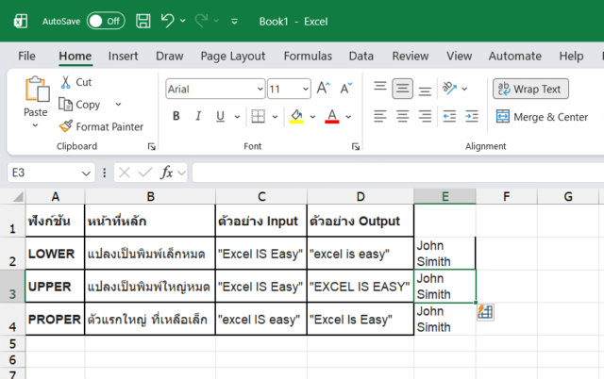Open the Help tab

pyautogui.click(x=571, y=57)
